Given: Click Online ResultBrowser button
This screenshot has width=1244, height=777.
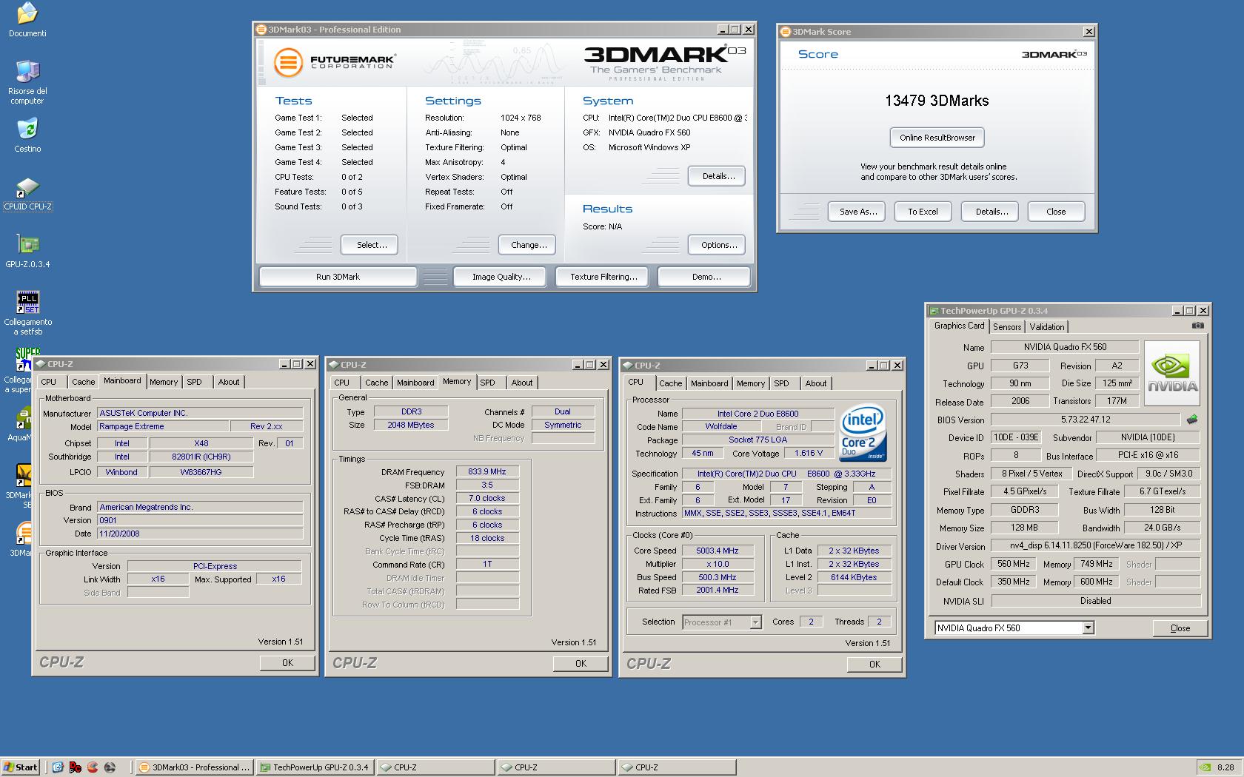Looking at the screenshot, I should coord(937,138).
